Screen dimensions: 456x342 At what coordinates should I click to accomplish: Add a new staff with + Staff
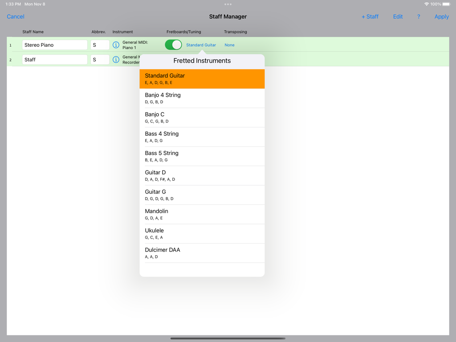tap(370, 16)
